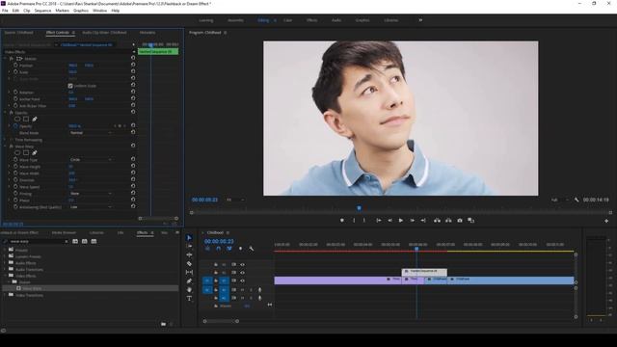Toggle nest-or-individual-clips insert mode in timeline
The height and width of the screenshot is (347, 617).
pos(207,249)
